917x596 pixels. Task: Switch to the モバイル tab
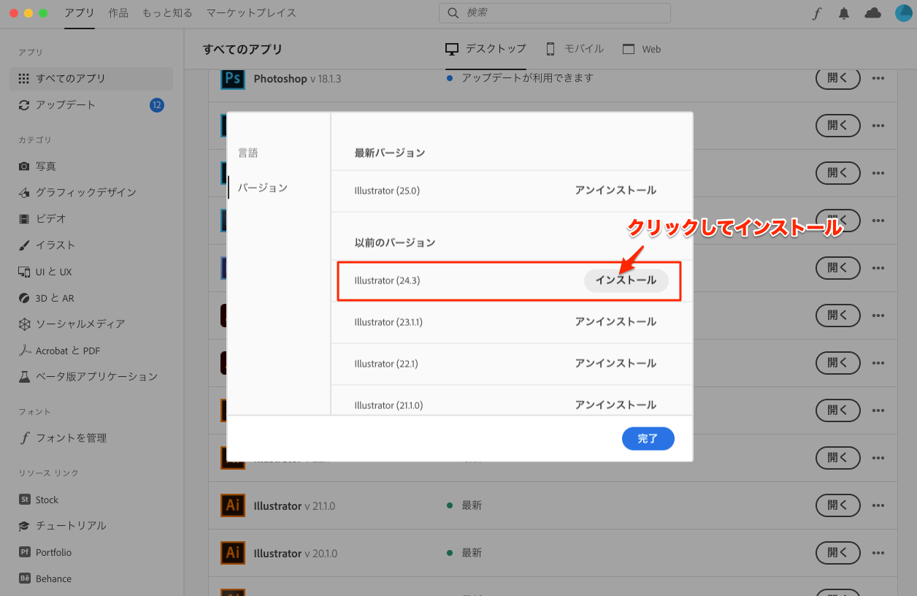pos(574,48)
